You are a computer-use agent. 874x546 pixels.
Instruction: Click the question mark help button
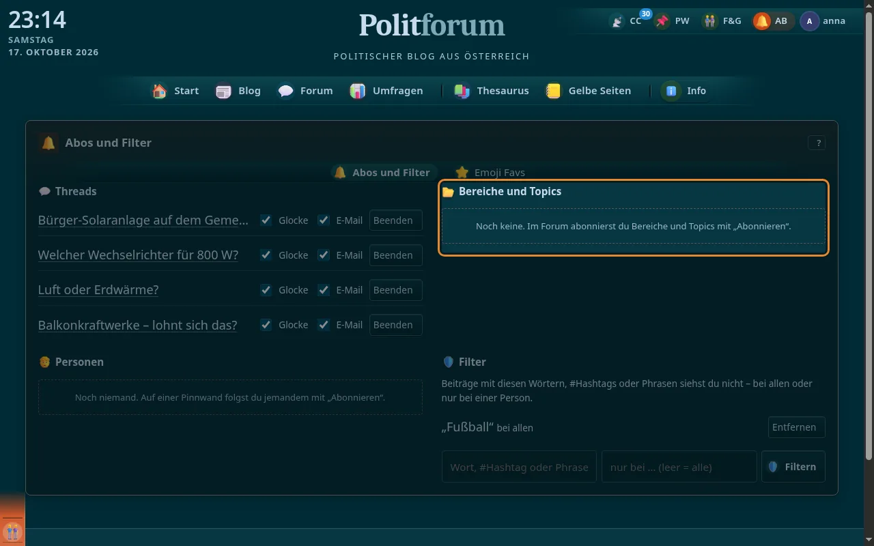[x=817, y=143]
